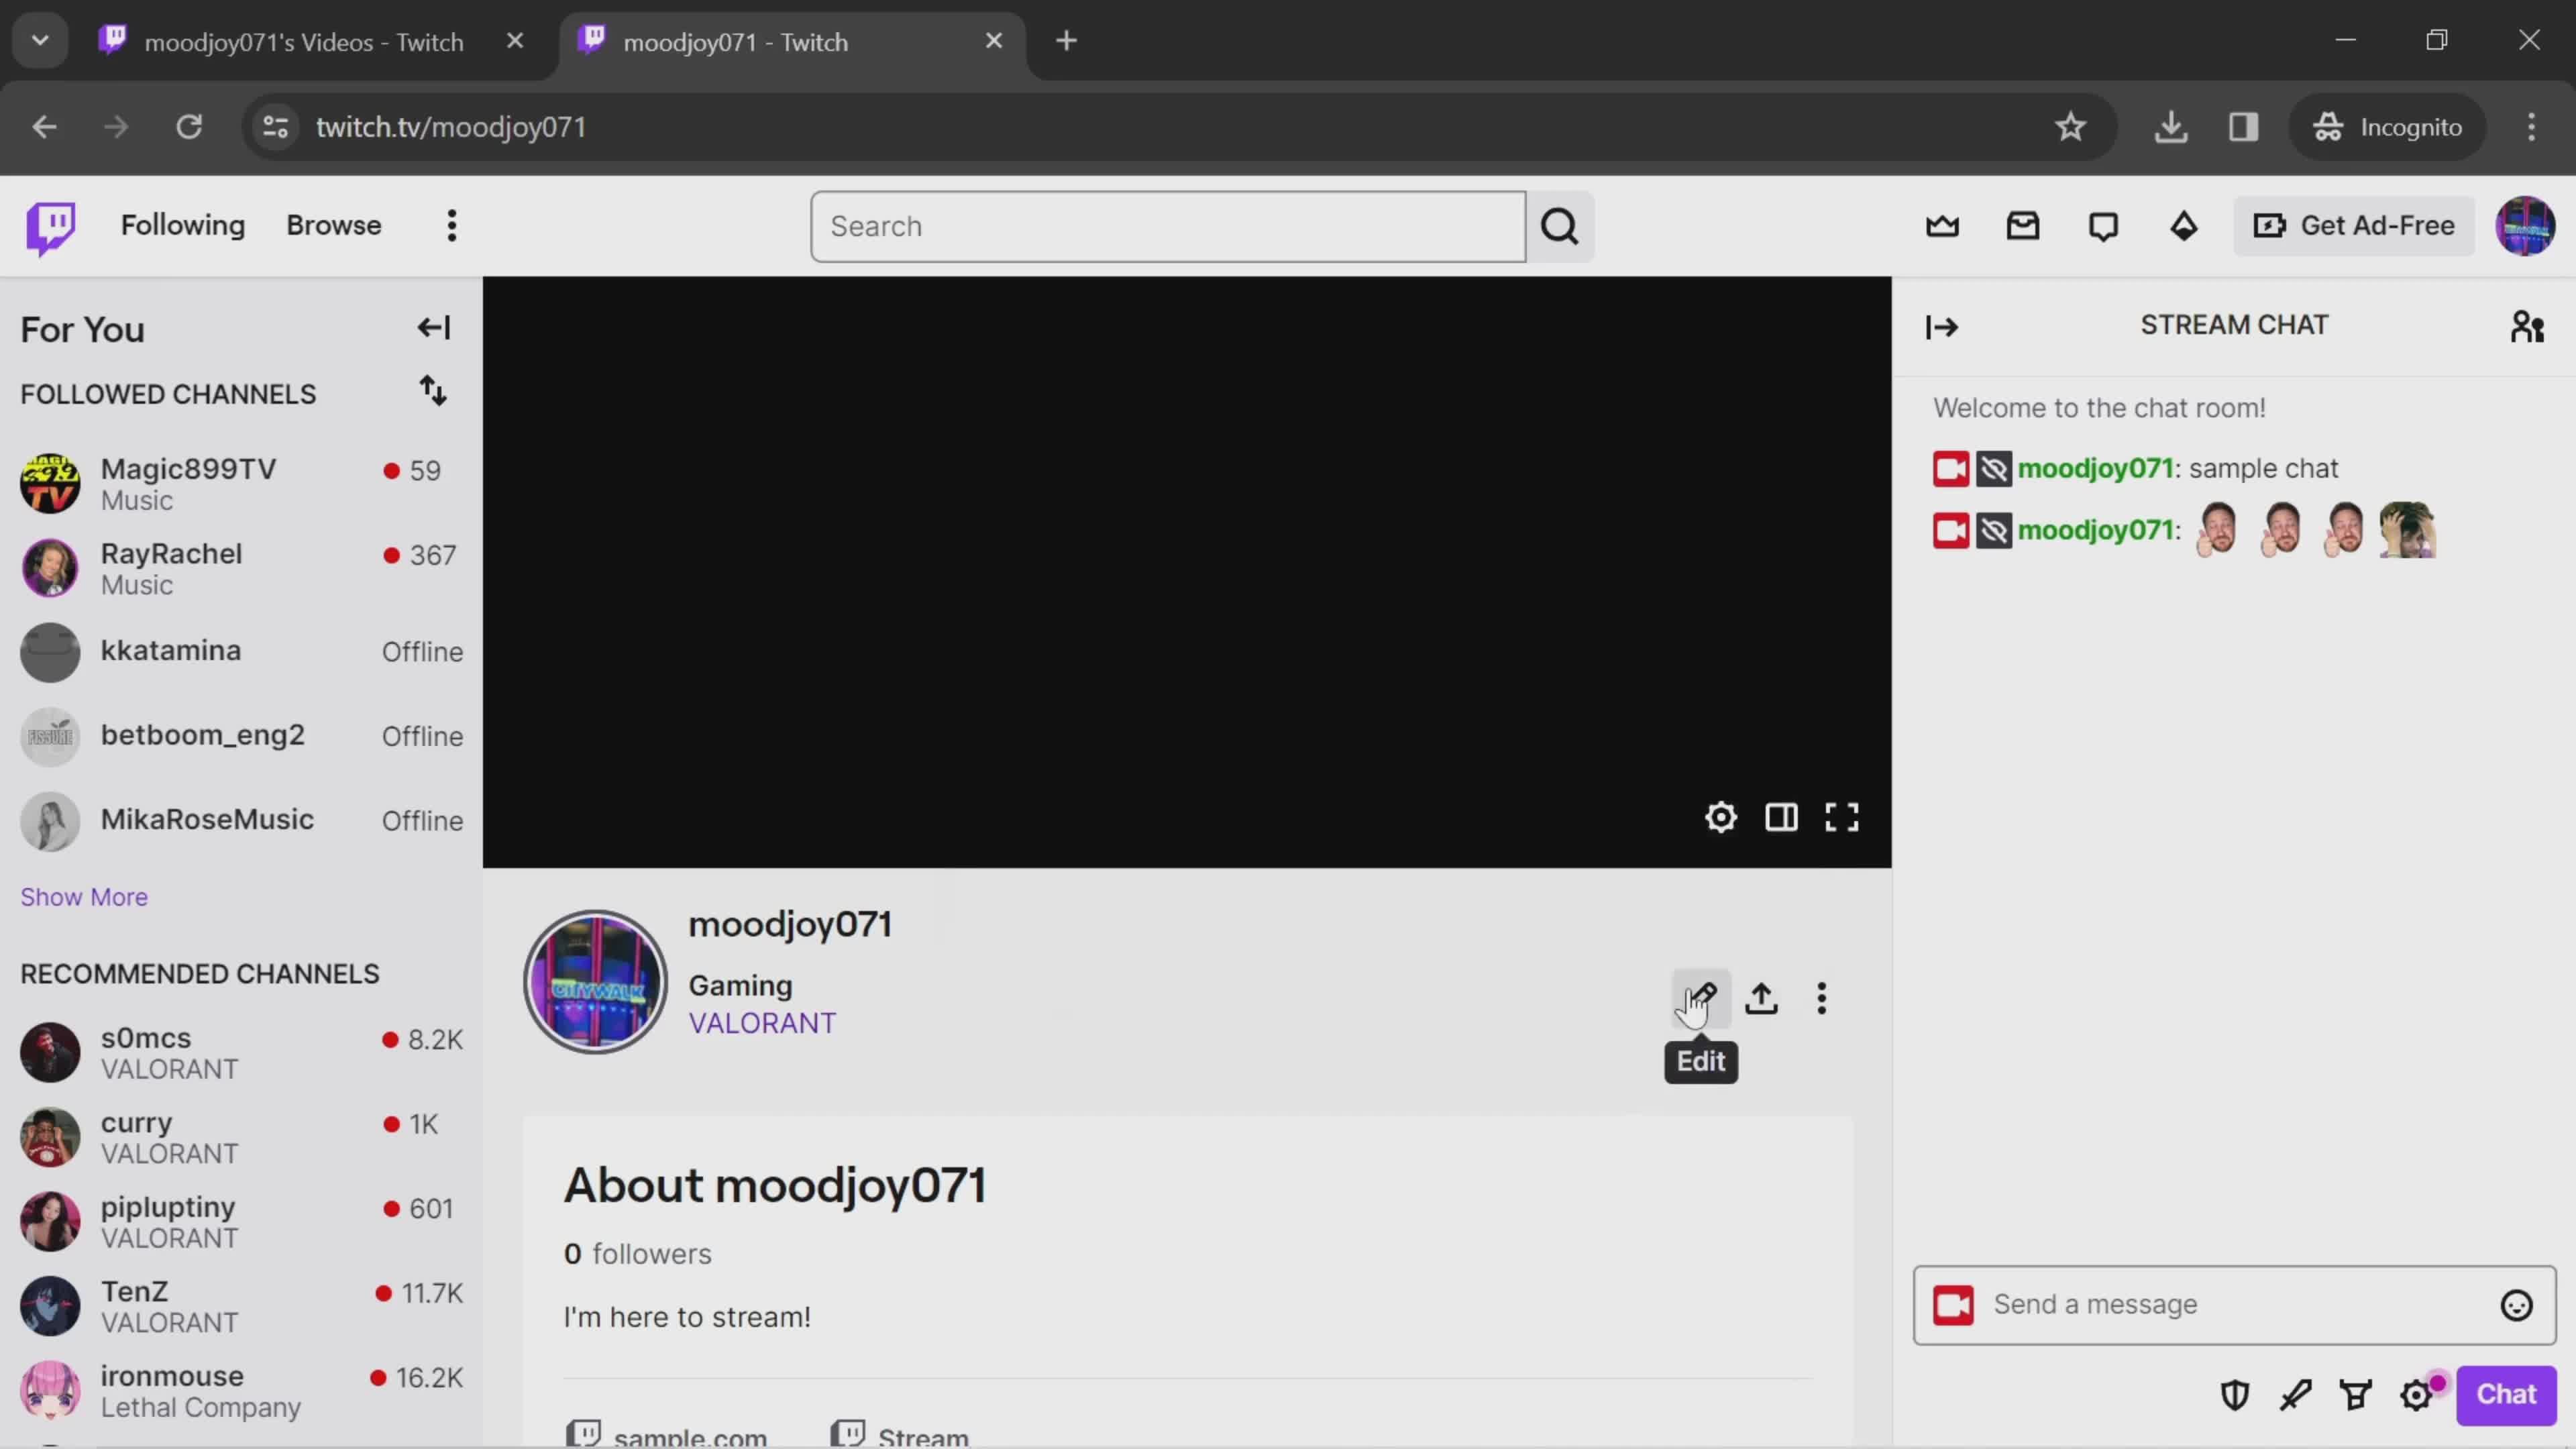Close the moodjoy071's Videos tab
Image resolution: width=2576 pixels, height=1449 pixels.
[515, 41]
